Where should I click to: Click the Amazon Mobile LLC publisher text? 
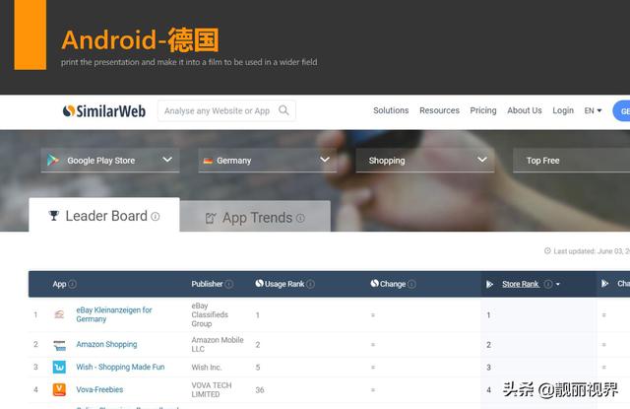218,344
